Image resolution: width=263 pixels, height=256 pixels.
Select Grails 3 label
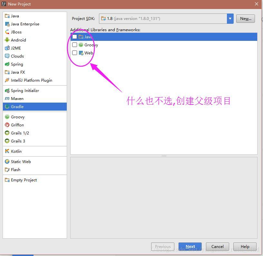18,141
